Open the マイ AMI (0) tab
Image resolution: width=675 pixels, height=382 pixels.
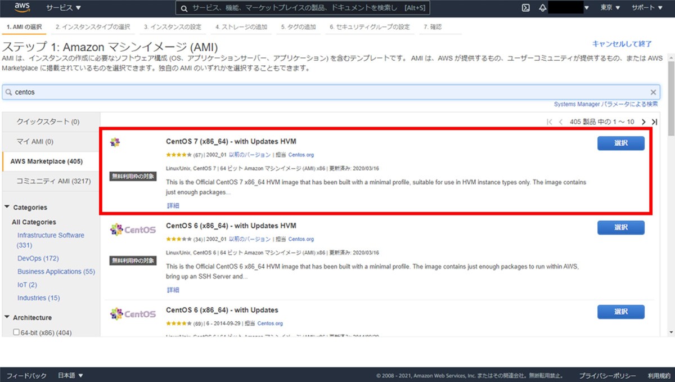[51, 142]
